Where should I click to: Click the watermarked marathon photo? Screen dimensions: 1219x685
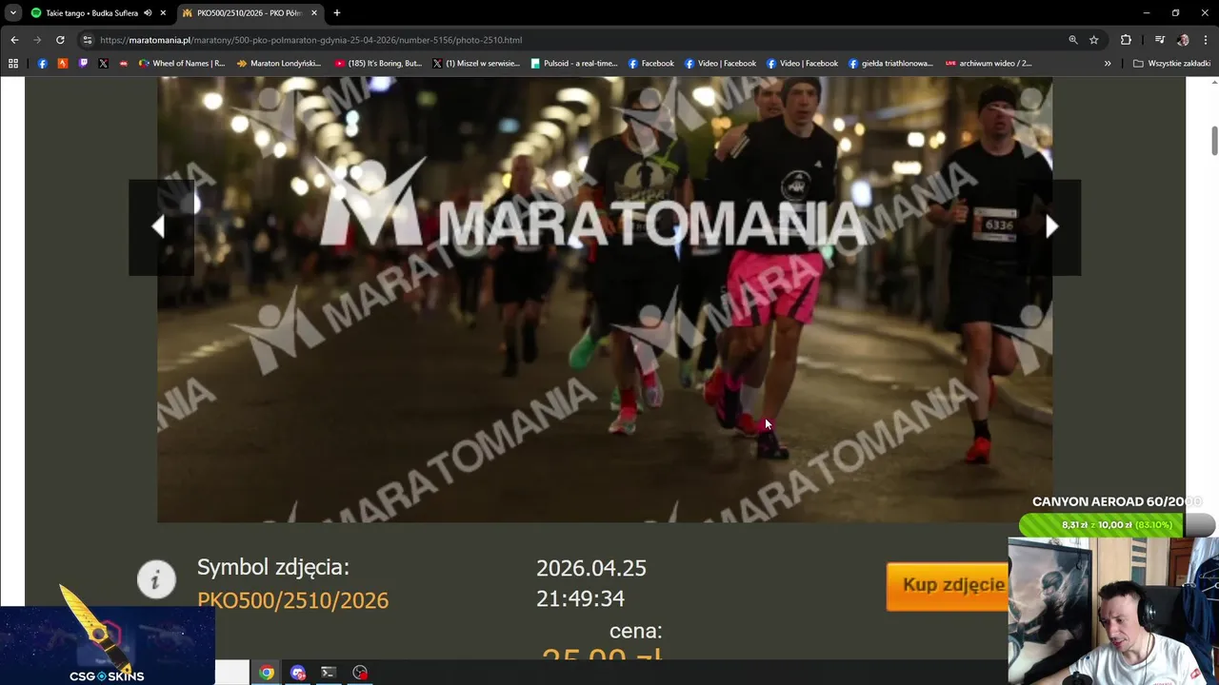click(x=605, y=300)
